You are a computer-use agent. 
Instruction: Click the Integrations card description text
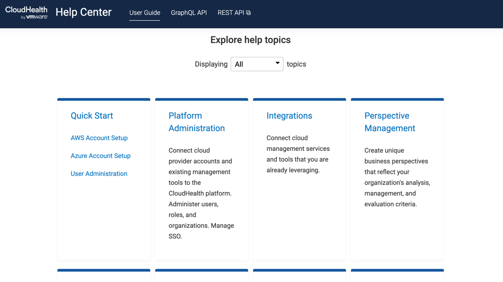point(298,154)
